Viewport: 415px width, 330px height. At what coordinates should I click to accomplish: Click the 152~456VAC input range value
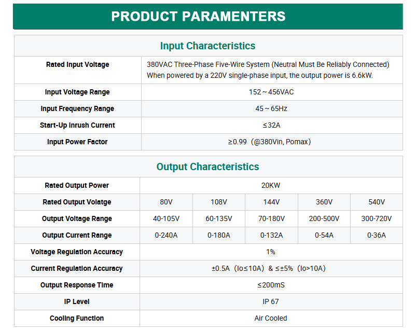point(271,92)
